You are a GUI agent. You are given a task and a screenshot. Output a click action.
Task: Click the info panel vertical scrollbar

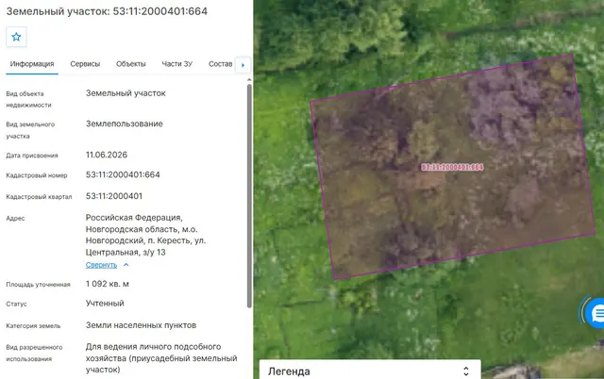coord(249,195)
